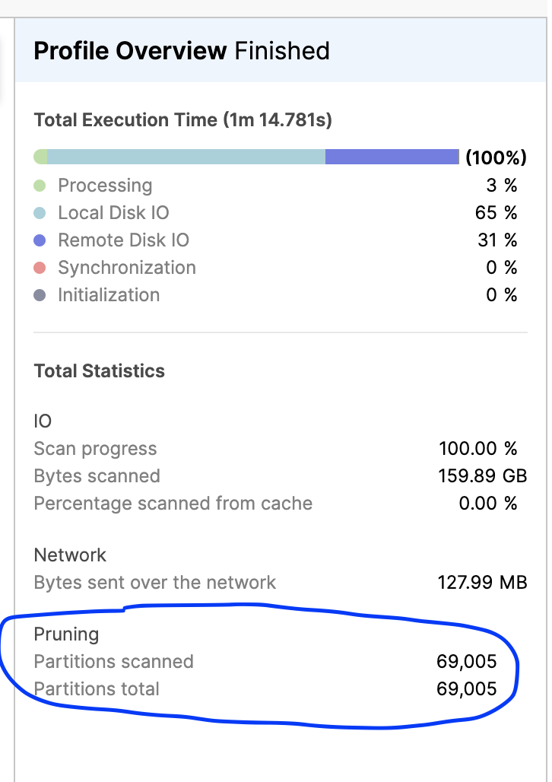552x782 pixels.
Task: Click the red Synchronization legend dot
Action: click(x=40, y=268)
